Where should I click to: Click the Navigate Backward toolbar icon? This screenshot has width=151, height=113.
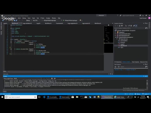[3, 20]
